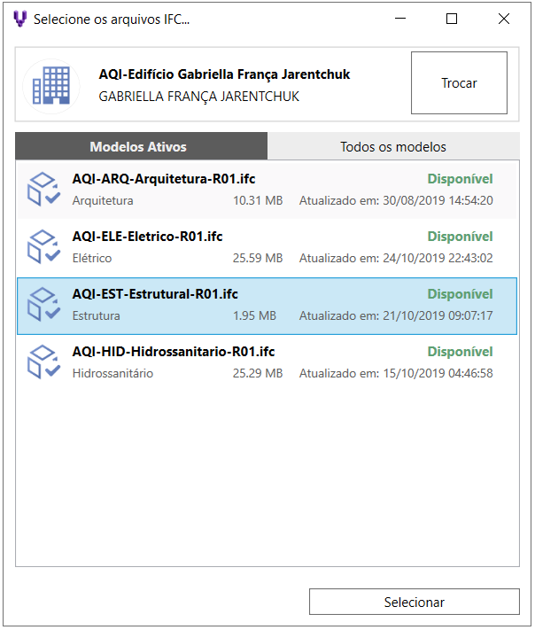
Task: Click the Estrutural model cube icon
Action: click(43, 304)
